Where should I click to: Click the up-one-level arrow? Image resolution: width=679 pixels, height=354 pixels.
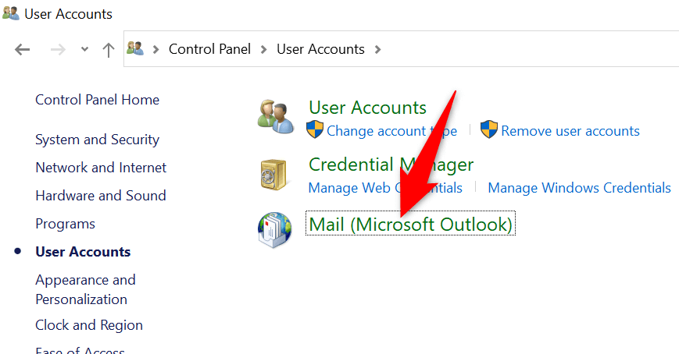pyautogui.click(x=109, y=49)
